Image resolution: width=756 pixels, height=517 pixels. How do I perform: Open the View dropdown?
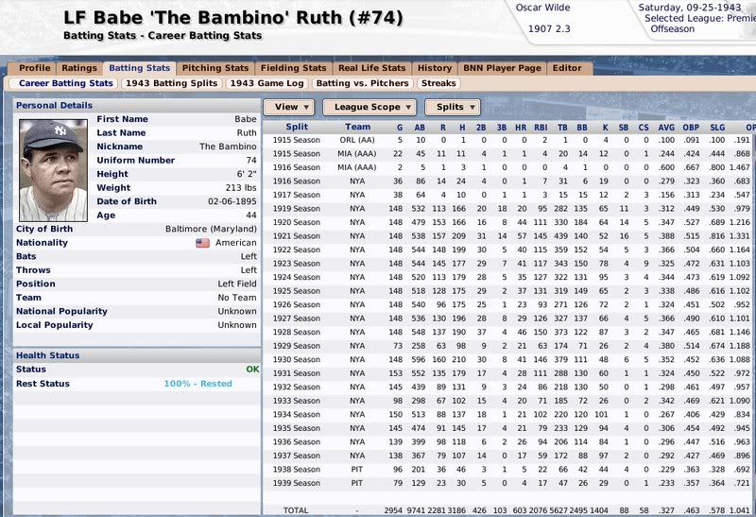(x=292, y=107)
